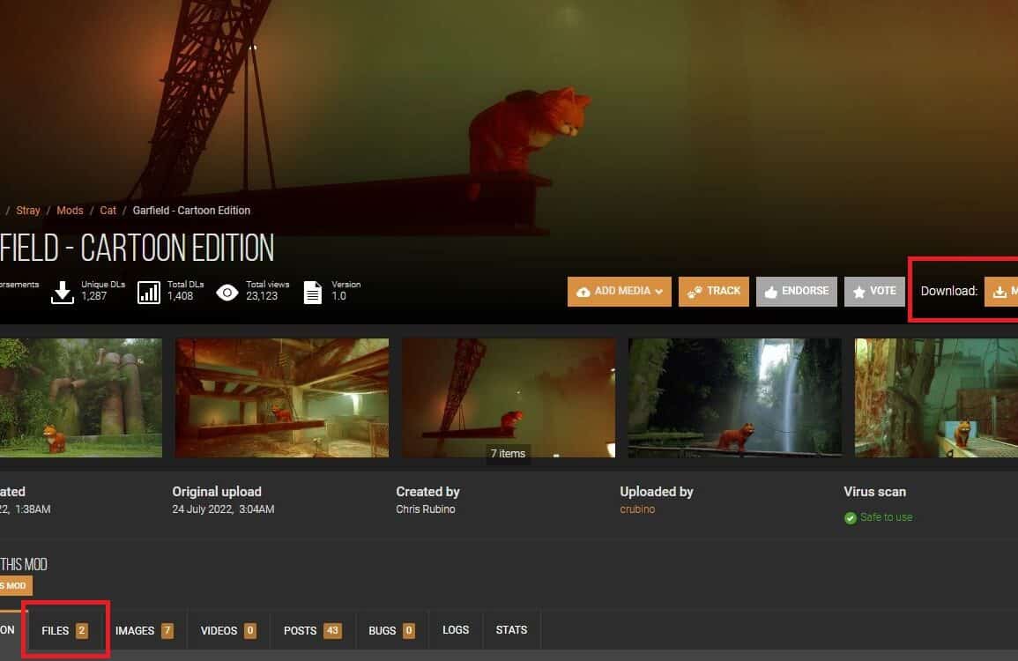
Task: Click the total downloads bar chart icon
Action: click(149, 293)
